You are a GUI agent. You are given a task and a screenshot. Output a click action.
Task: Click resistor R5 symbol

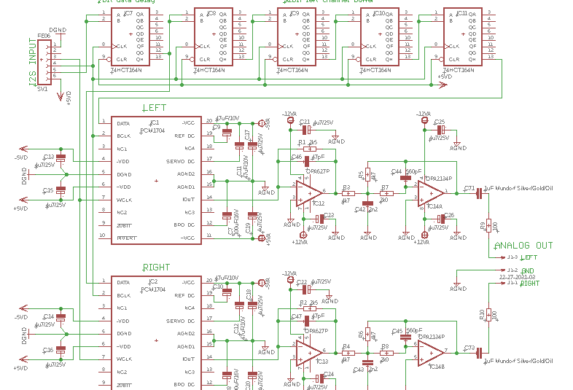(367, 174)
